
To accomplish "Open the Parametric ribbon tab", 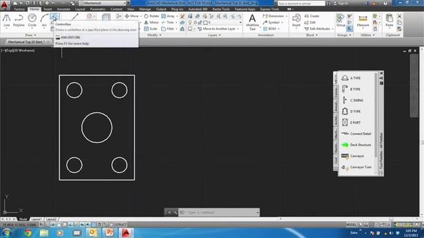I will [97, 9].
